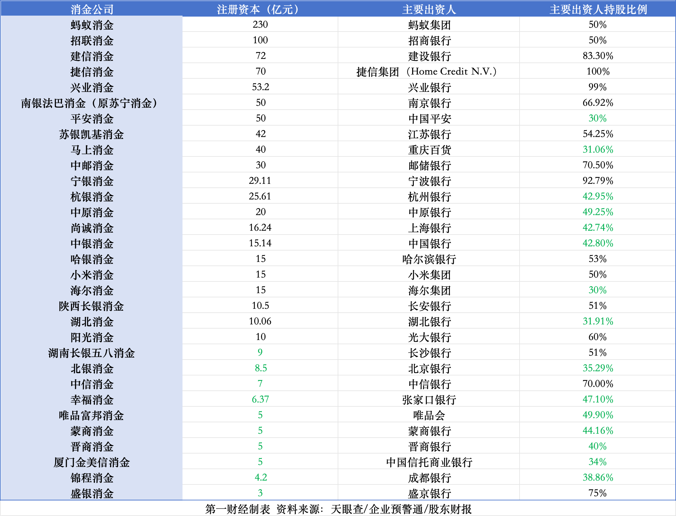This screenshot has width=676, height=516.
Task: Select the 蚂蚁消金 row label
Action: 91,24
